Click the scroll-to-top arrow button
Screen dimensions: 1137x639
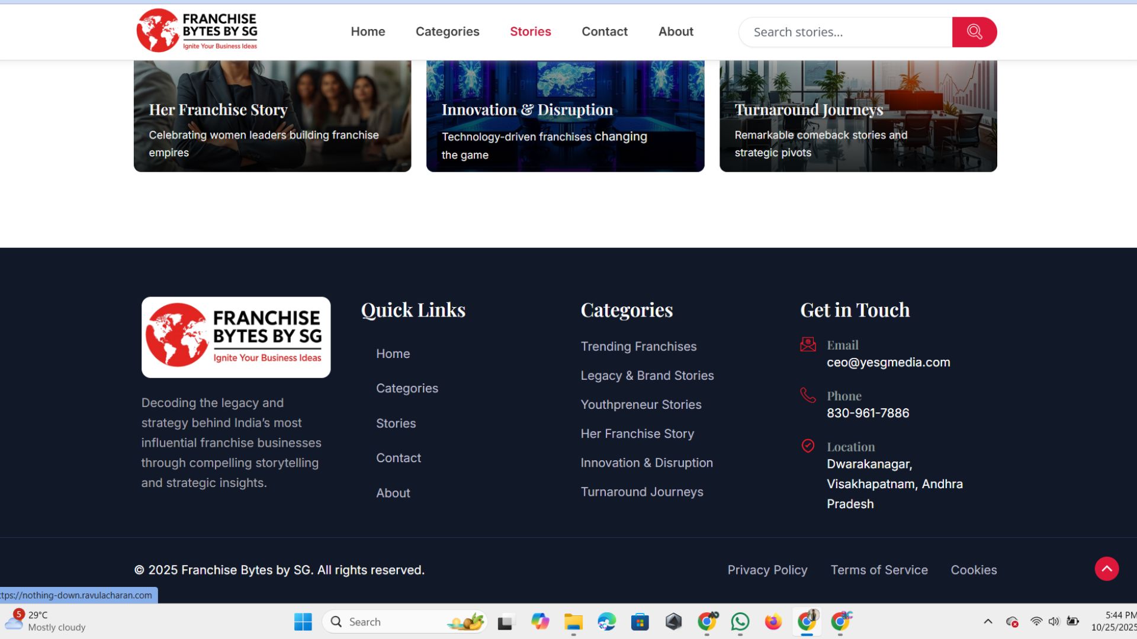[1106, 569]
